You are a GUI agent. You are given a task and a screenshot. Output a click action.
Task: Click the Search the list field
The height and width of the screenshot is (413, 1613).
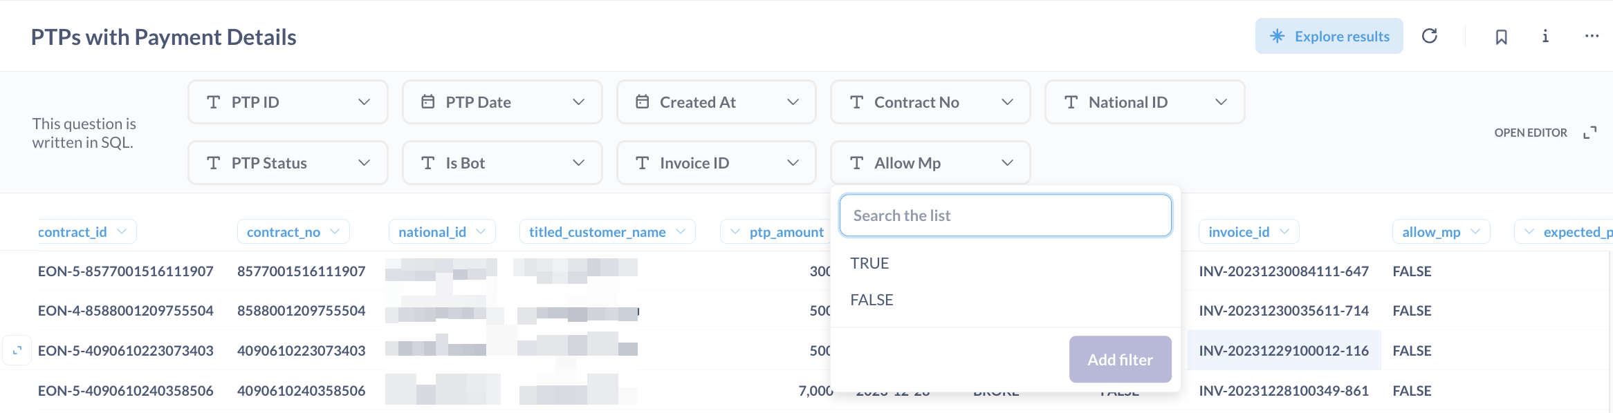[1005, 215]
